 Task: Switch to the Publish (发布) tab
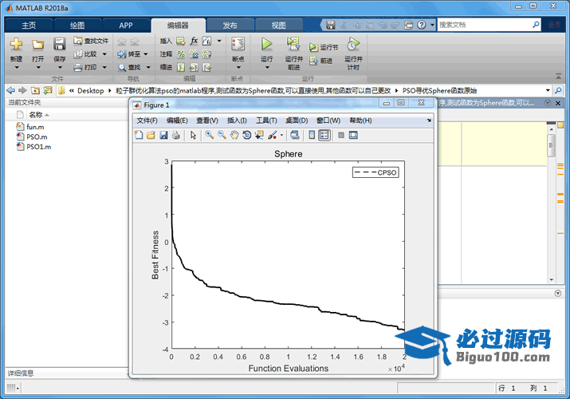230,25
